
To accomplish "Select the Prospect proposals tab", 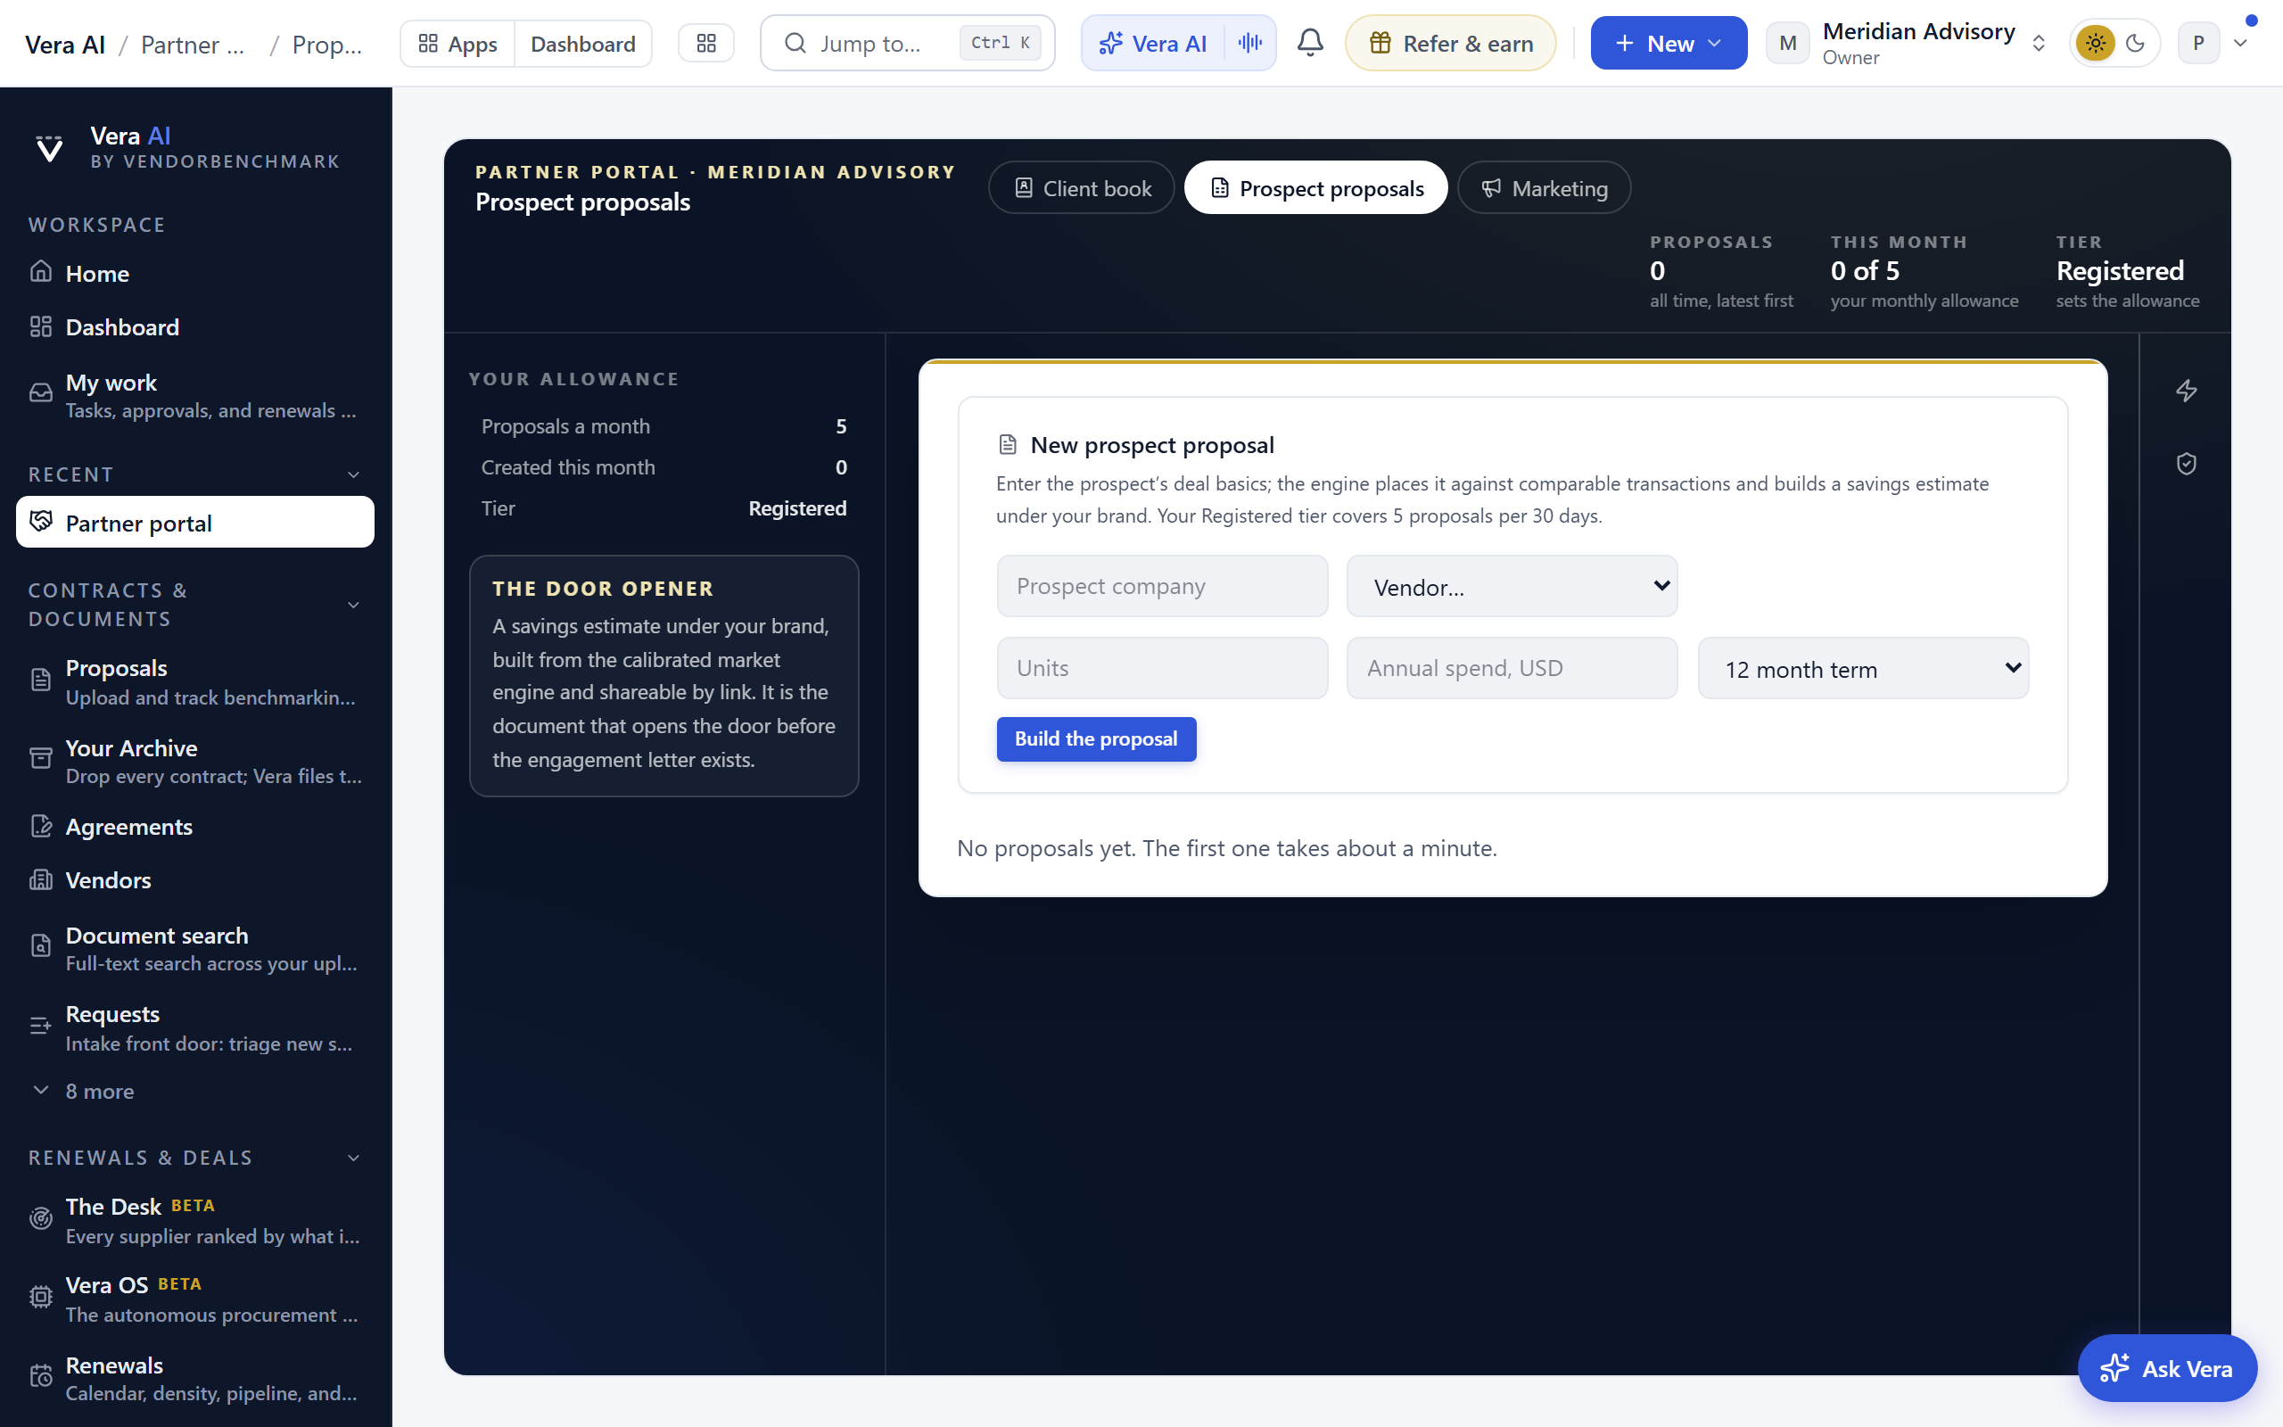I will pos(1315,188).
